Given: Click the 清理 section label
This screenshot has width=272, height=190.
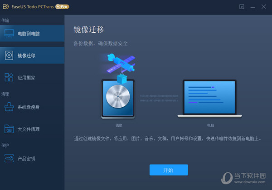Looking at the screenshot, I should (5, 94).
